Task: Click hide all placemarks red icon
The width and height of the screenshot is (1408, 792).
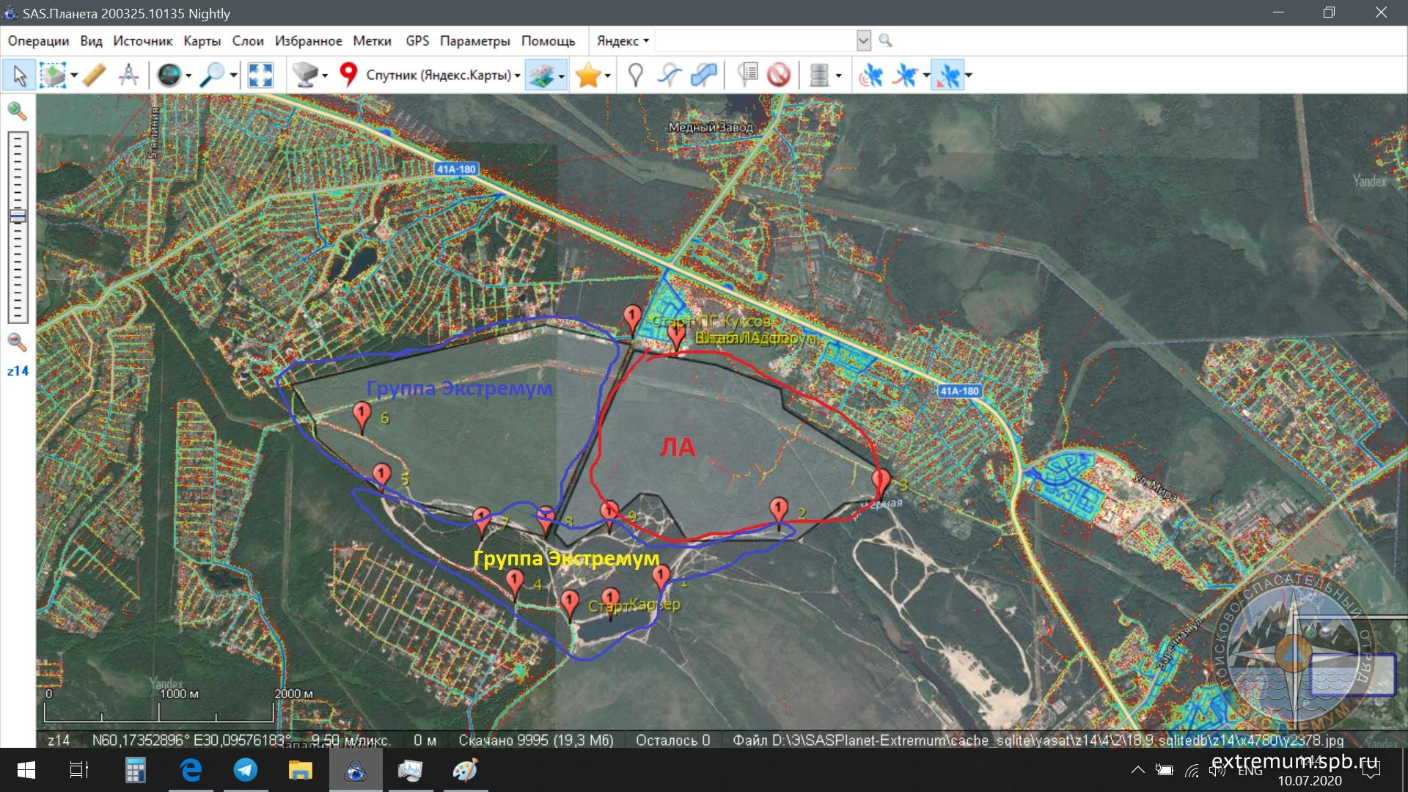Action: (x=779, y=75)
